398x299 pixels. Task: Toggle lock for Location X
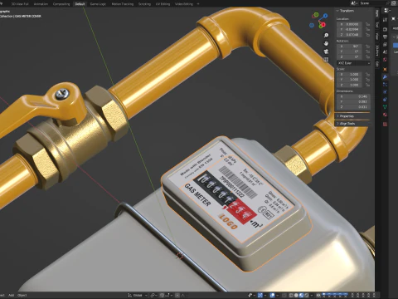(x=367, y=24)
